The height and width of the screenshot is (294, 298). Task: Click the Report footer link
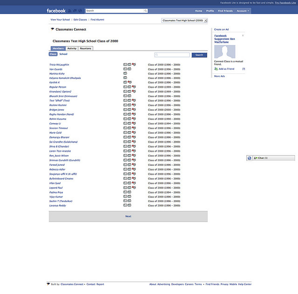tap(100, 284)
